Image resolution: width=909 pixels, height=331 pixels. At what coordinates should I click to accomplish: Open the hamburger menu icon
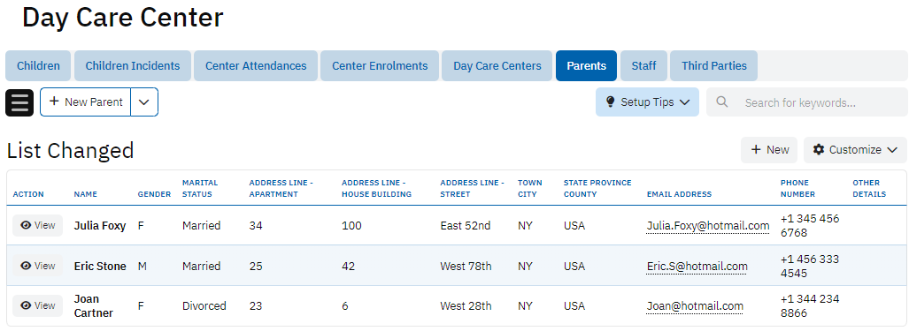19,102
